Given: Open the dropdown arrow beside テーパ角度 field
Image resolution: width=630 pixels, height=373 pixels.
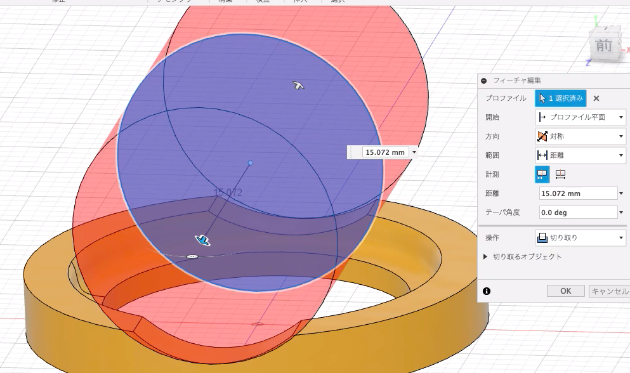Looking at the screenshot, I should tap(621, 213).
